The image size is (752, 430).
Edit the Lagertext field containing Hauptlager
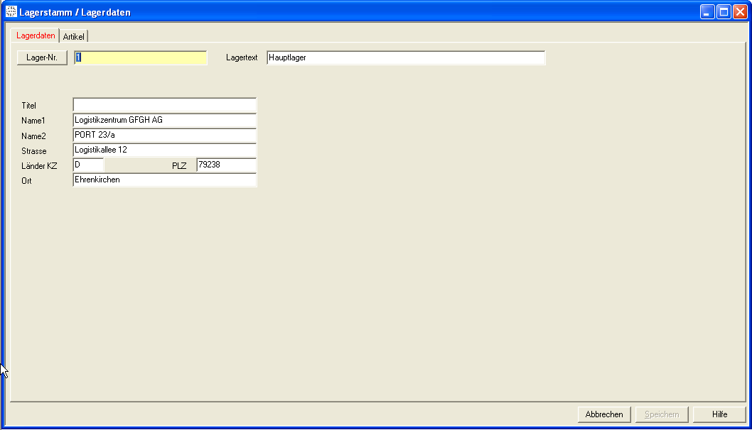coord(406,57)
